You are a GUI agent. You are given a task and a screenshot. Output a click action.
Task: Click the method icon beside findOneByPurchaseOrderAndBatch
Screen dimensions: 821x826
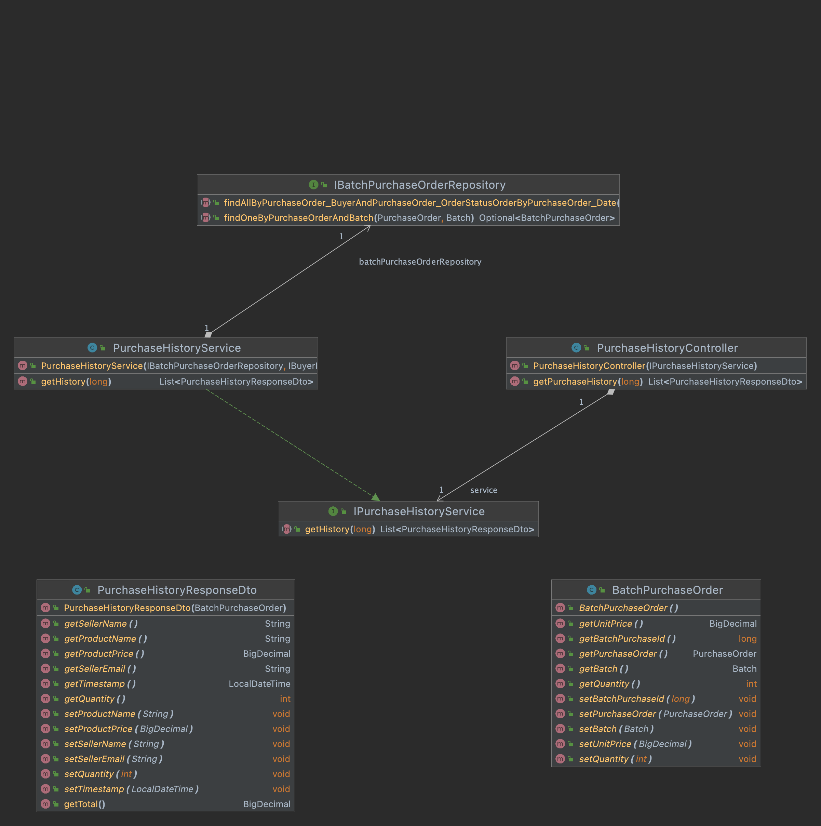tap(205, 218)
